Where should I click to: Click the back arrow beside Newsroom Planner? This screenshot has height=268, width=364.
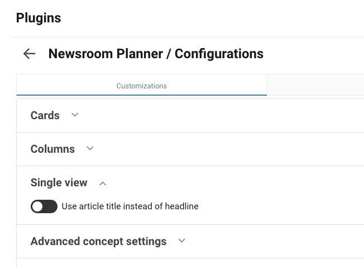[29, 54]
